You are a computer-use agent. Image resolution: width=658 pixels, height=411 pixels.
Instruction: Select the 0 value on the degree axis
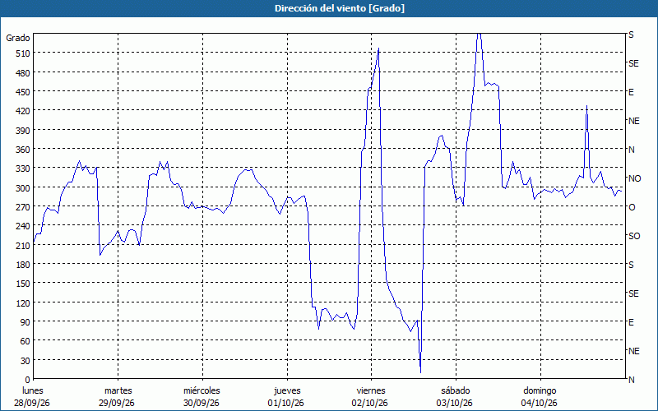pyautogui.click(x=28, y=380)
